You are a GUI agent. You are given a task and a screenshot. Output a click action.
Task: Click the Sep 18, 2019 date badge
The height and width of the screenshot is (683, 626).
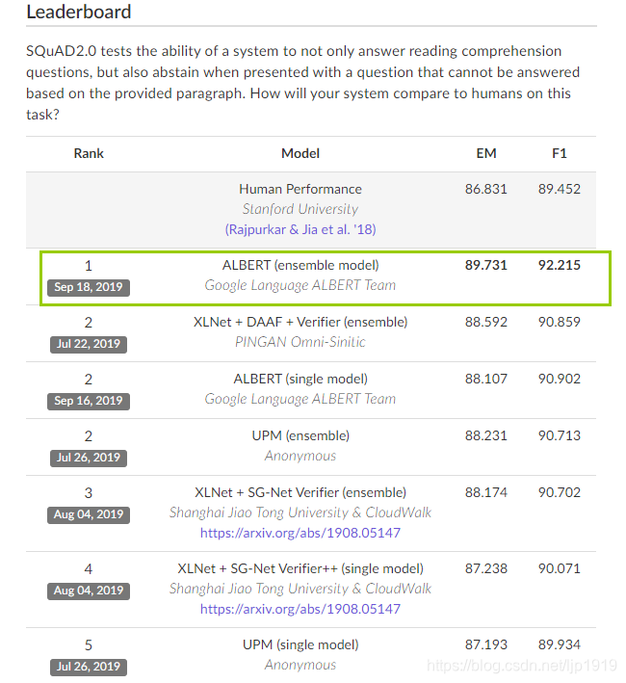(x=89, y=287)
